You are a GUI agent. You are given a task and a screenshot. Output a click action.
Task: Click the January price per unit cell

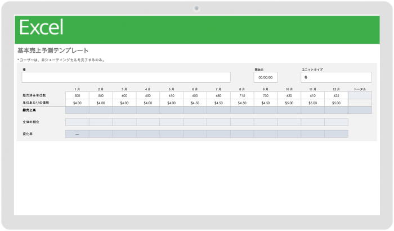tap(77, 103)
